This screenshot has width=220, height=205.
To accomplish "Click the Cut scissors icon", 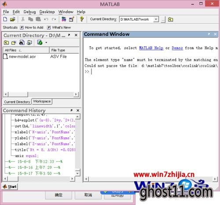I will click(23, 19).
